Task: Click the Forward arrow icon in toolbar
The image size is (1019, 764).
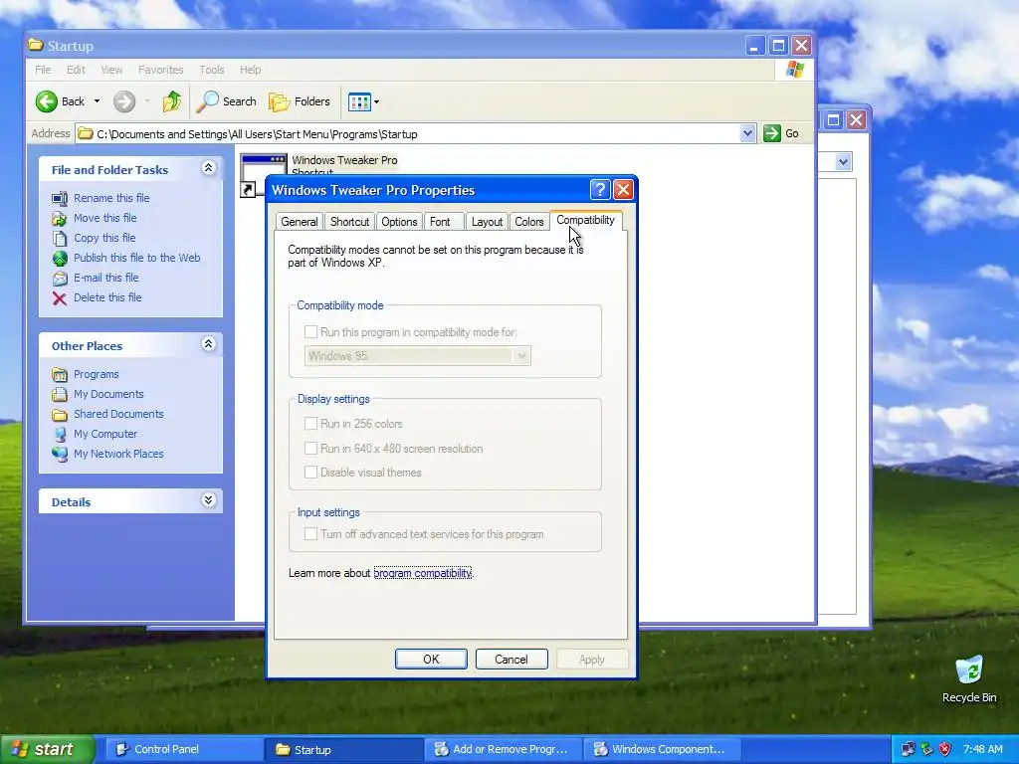Action: pos(124,101)
